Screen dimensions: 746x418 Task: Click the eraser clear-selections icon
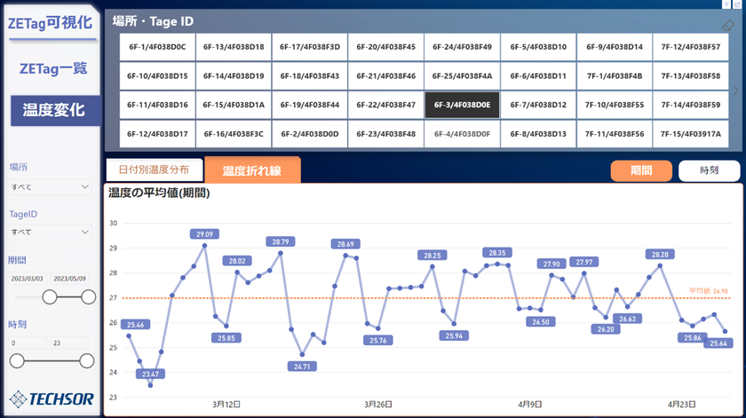728,25
